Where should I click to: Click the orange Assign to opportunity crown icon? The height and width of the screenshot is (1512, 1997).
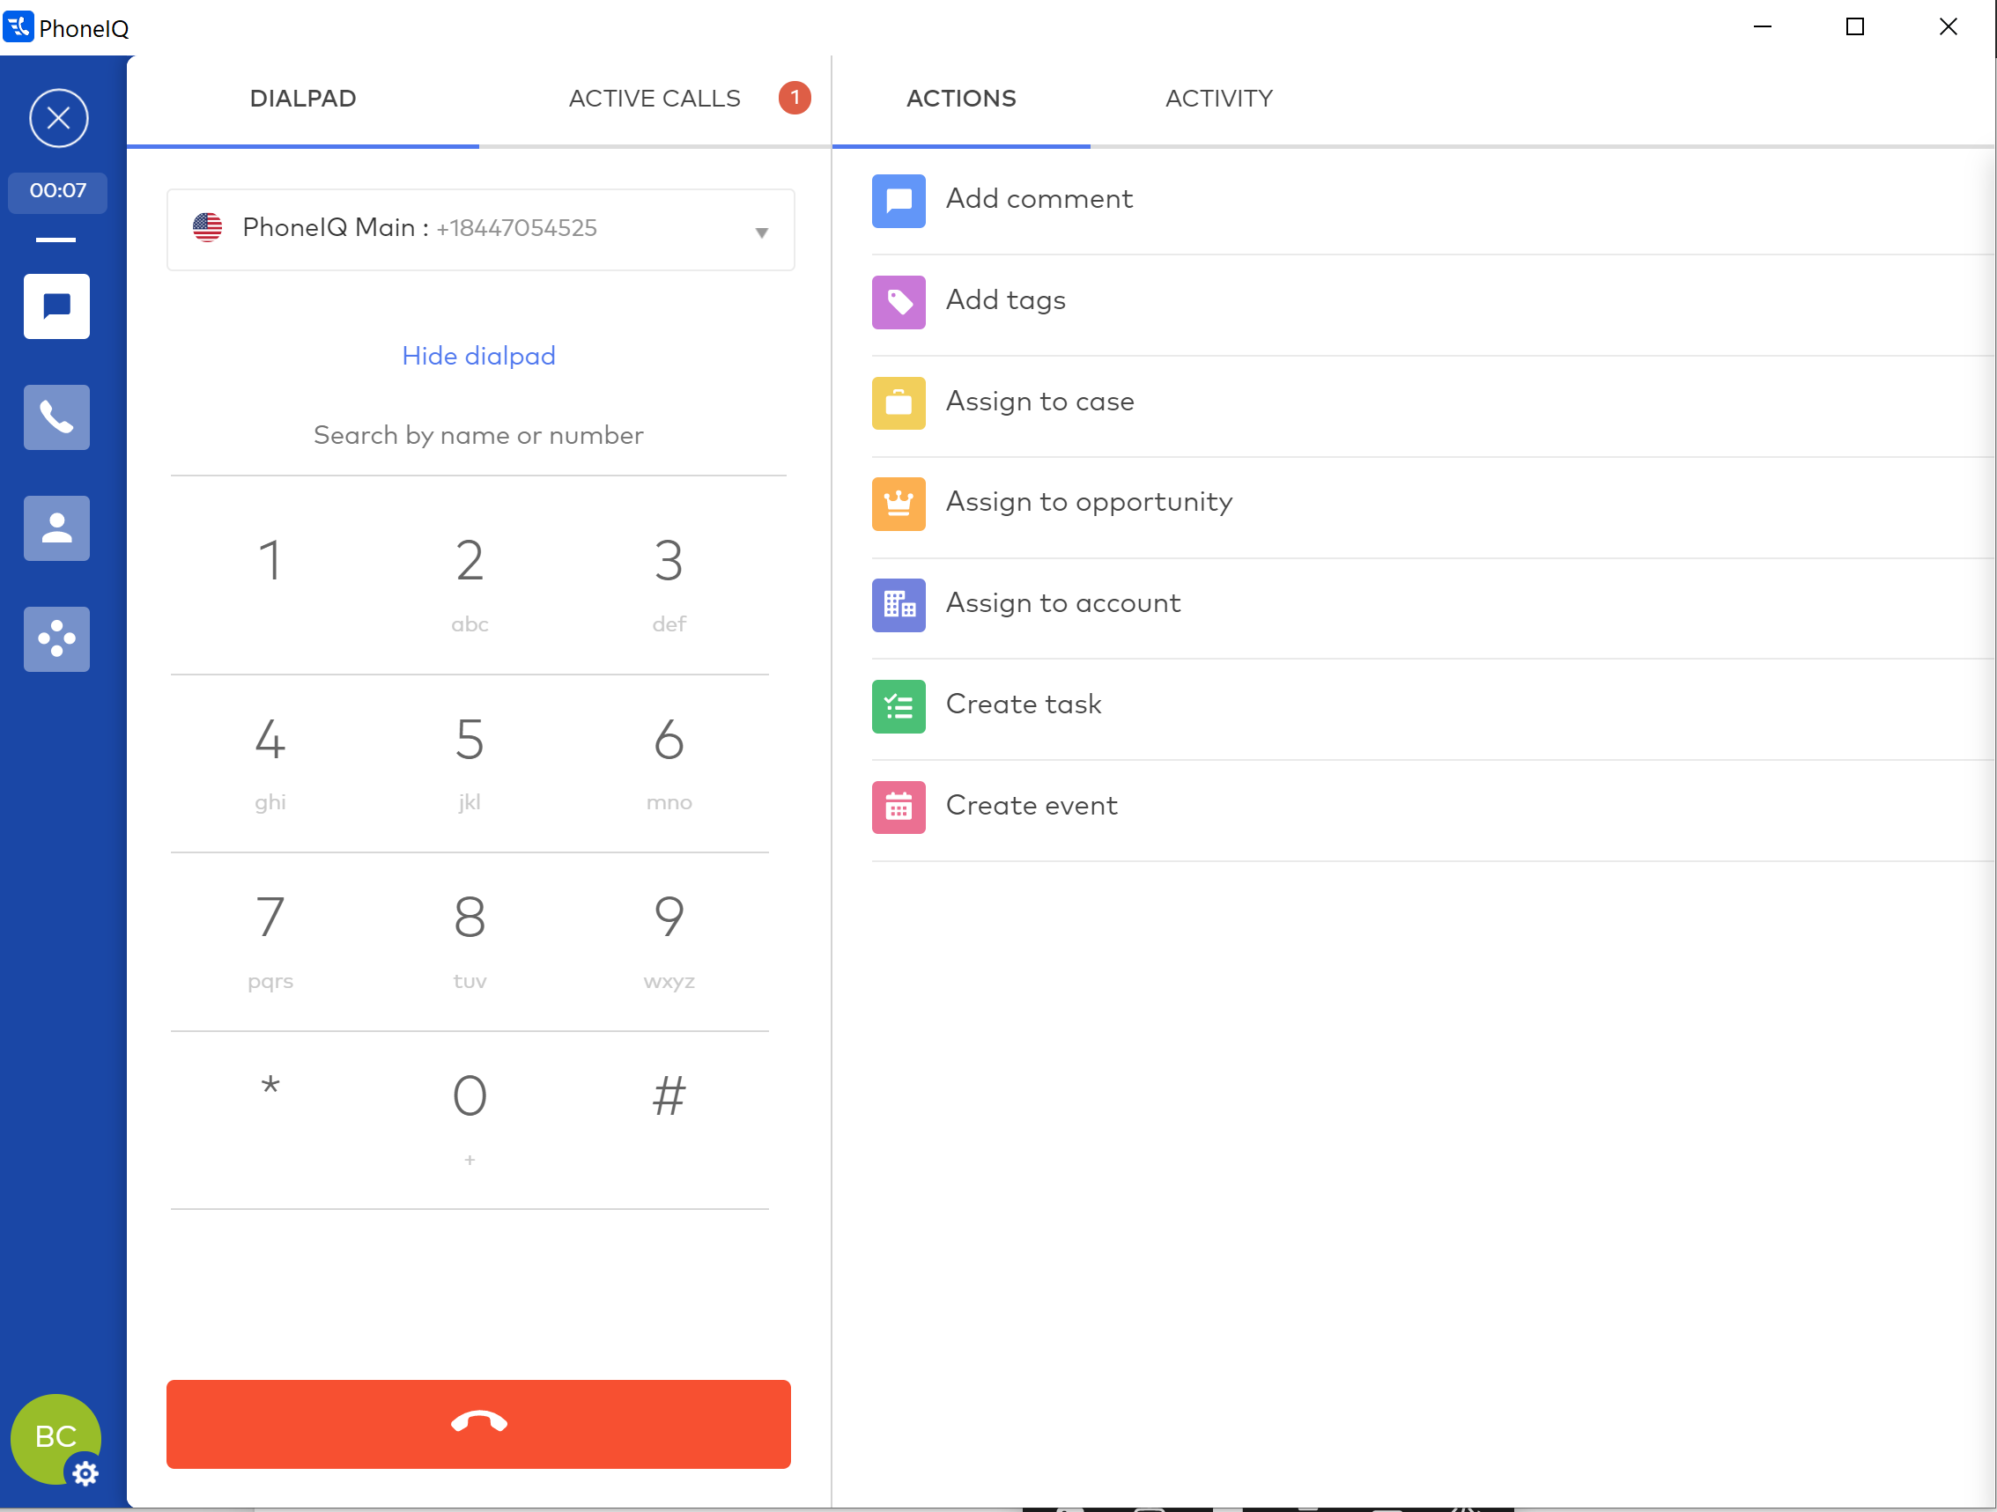[x=899, y=504]
